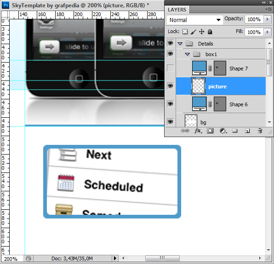The width and height of the screenshot is (274, 264).
Task: Click Layers panel scroll up arrow
Action: (x=269, y=43)
